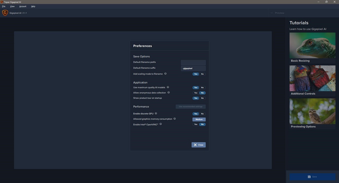Open the Basic Resizing tutorial thumbnail
This screenshot has width=339, height=183.
312,45
